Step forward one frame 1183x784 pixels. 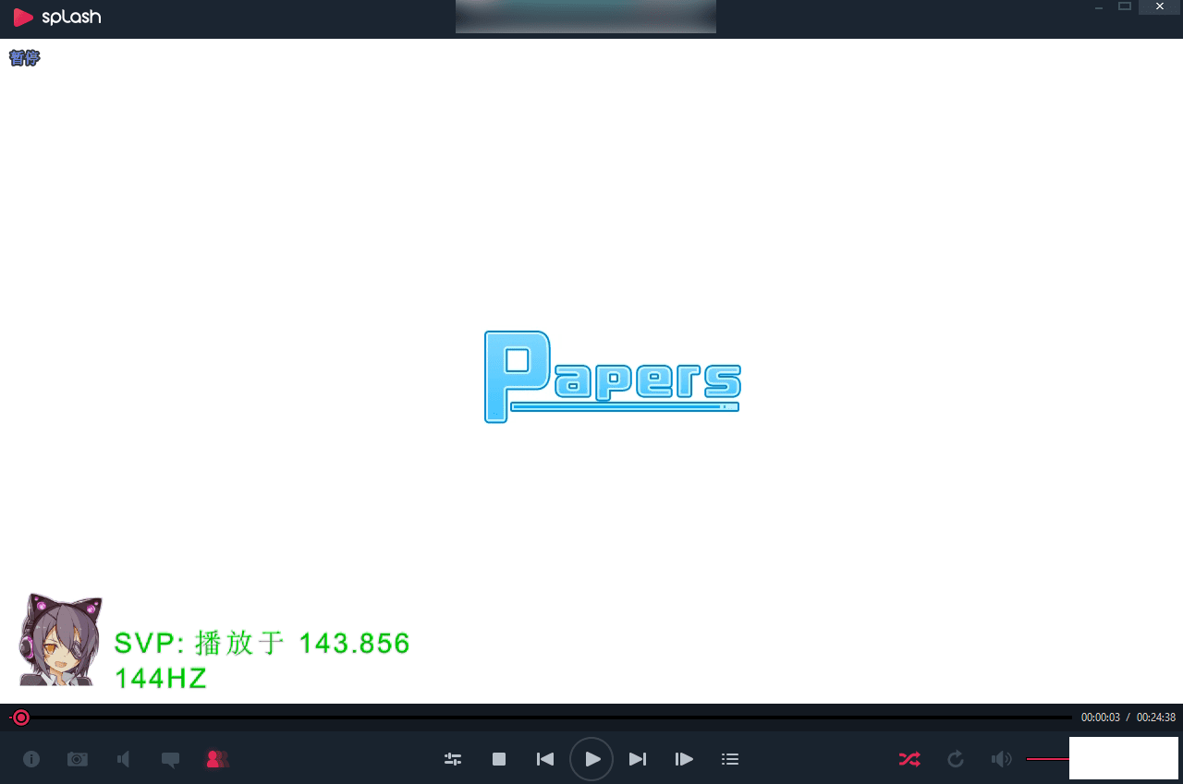(x=684, y=759)
